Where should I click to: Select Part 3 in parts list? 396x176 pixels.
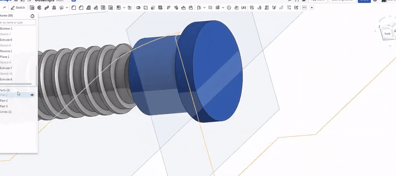(x=4, y=106)
